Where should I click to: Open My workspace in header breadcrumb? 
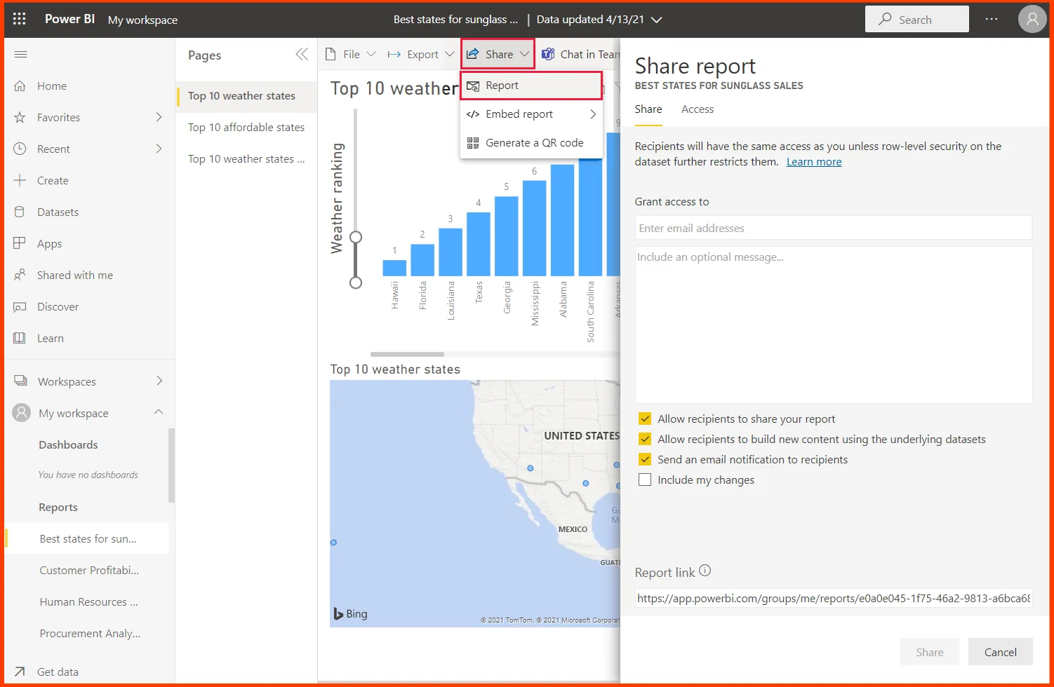tap(142, 20)
